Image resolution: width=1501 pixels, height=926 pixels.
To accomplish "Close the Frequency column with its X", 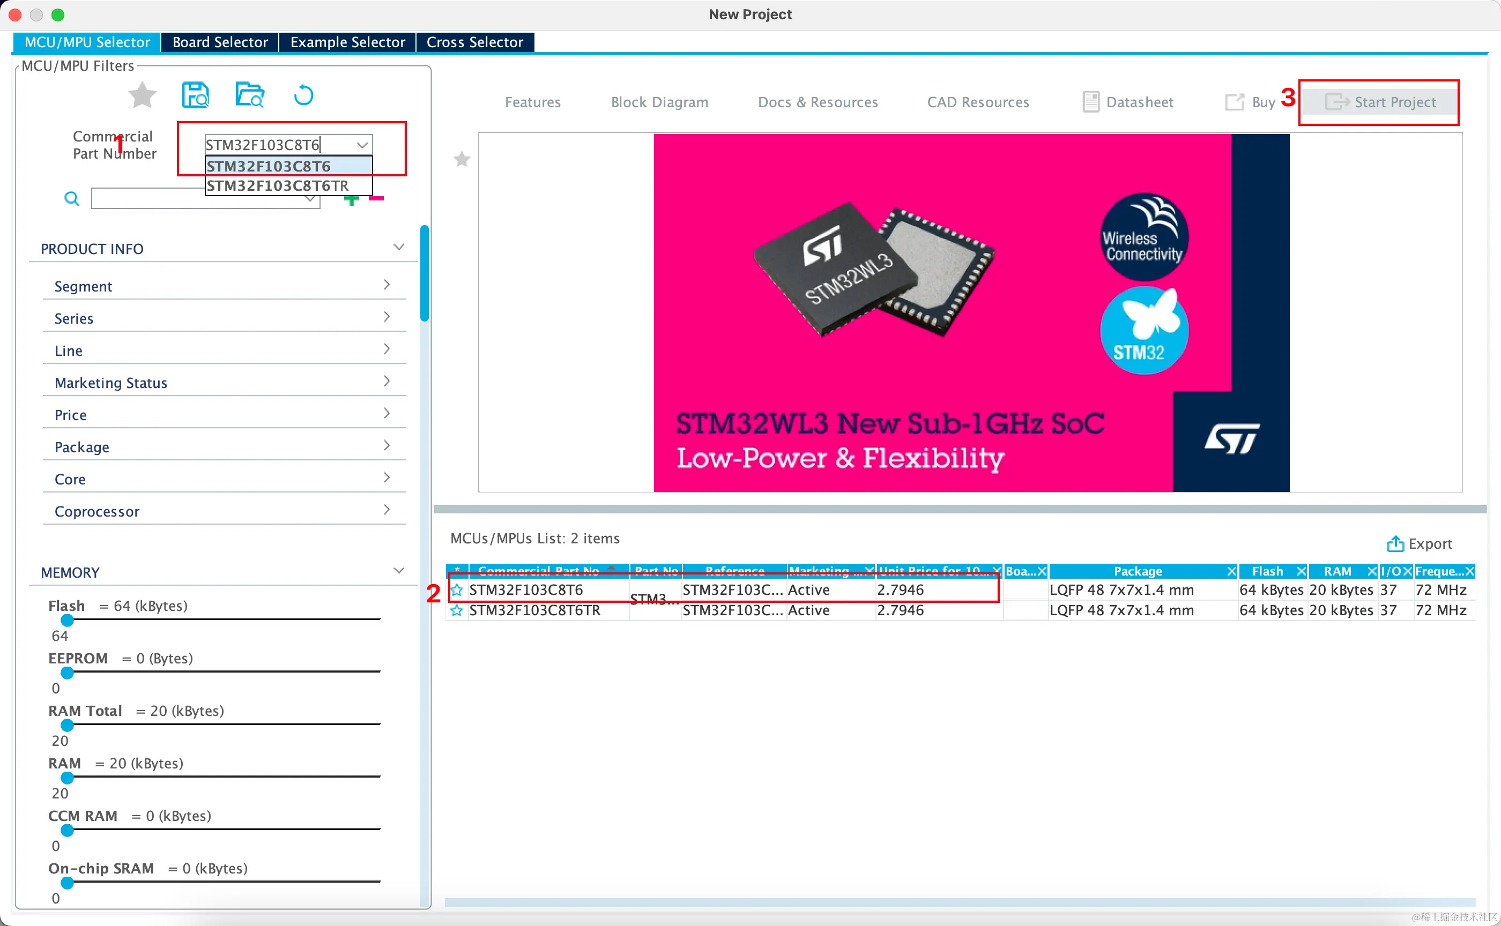I will point(1469,571).
